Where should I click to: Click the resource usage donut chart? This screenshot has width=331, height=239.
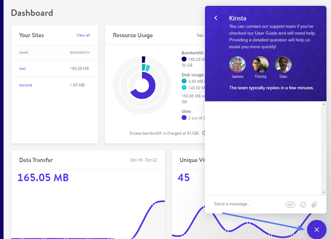pyautogui.click(x=142, y=85)
